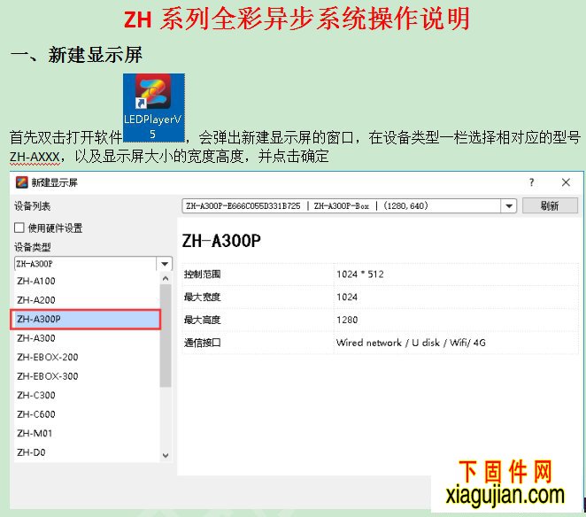Click the 最大宽度 row label
This screenshot has width=586, height=517.
[x=202, y=297]
